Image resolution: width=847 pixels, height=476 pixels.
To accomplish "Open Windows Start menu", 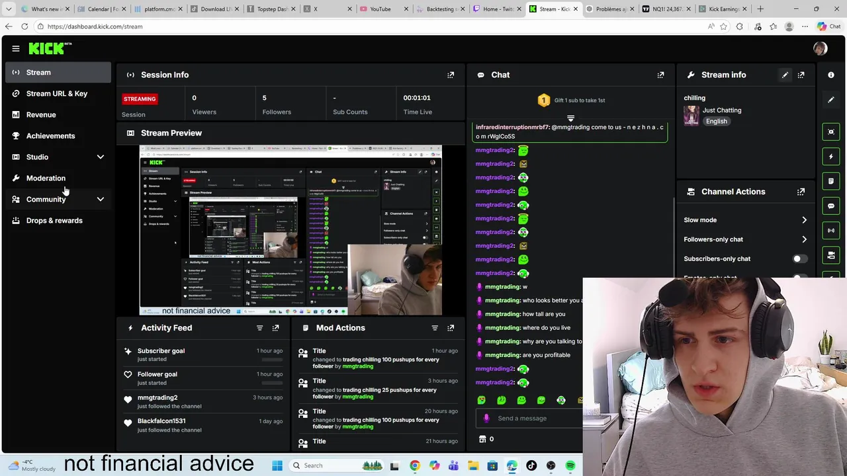I will 277,465.
